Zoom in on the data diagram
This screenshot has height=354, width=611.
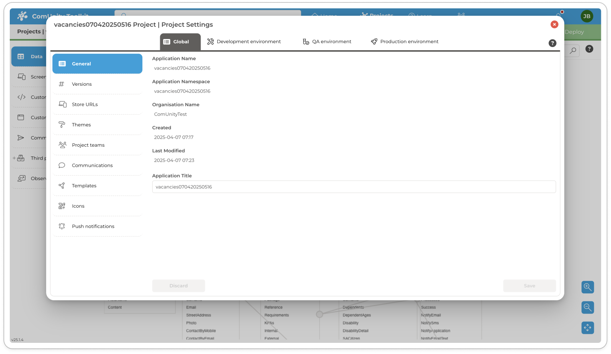point(588,287)
